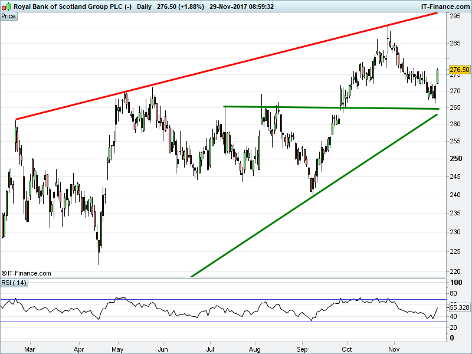Click the Sep label on time axis
Screen dimensions: 472x354
pyautogui.click(x=302, y=349)
